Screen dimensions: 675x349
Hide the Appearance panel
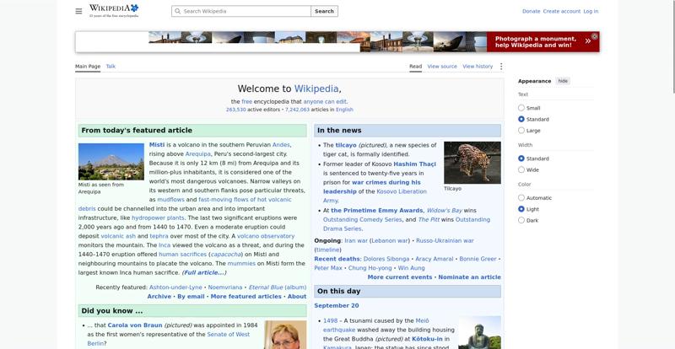(563, 81)
